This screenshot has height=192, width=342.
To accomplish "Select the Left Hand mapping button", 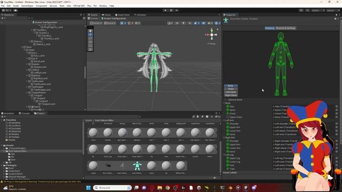I will [231, 92].
